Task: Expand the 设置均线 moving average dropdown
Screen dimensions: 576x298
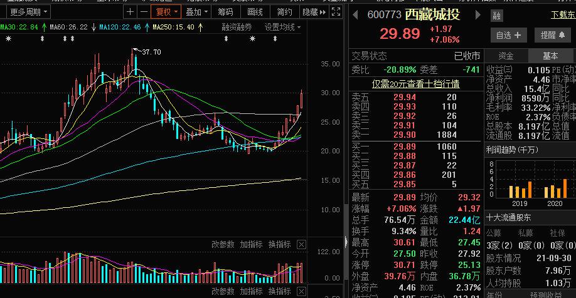Action: (x=282, y=27)
